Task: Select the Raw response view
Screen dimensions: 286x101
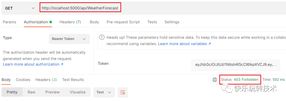Action: click(31, 92)
